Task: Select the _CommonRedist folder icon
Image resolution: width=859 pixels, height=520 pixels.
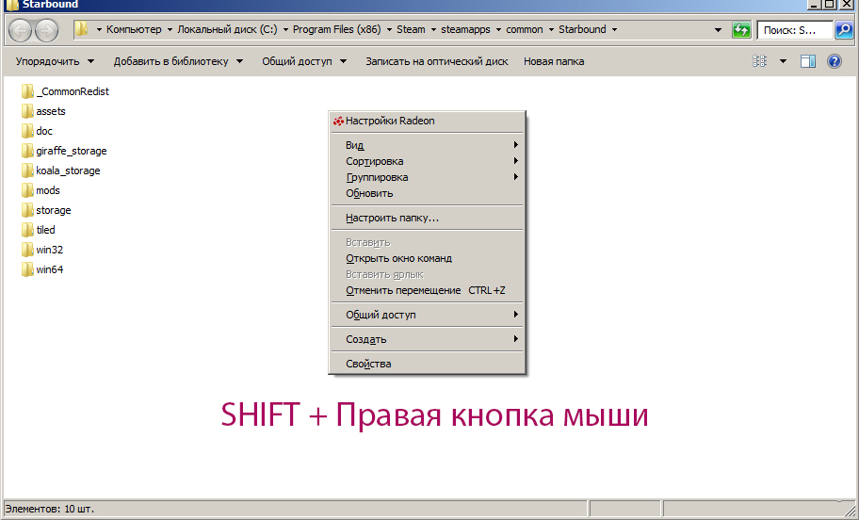Action: [27, 91]
